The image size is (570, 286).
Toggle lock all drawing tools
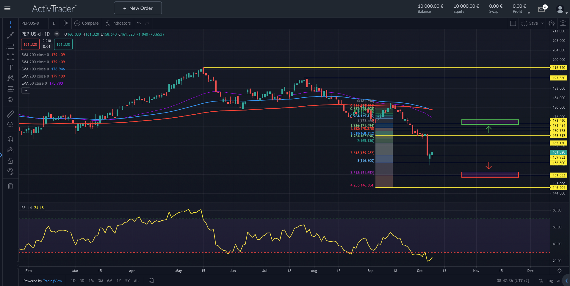[x=10, y=161]
